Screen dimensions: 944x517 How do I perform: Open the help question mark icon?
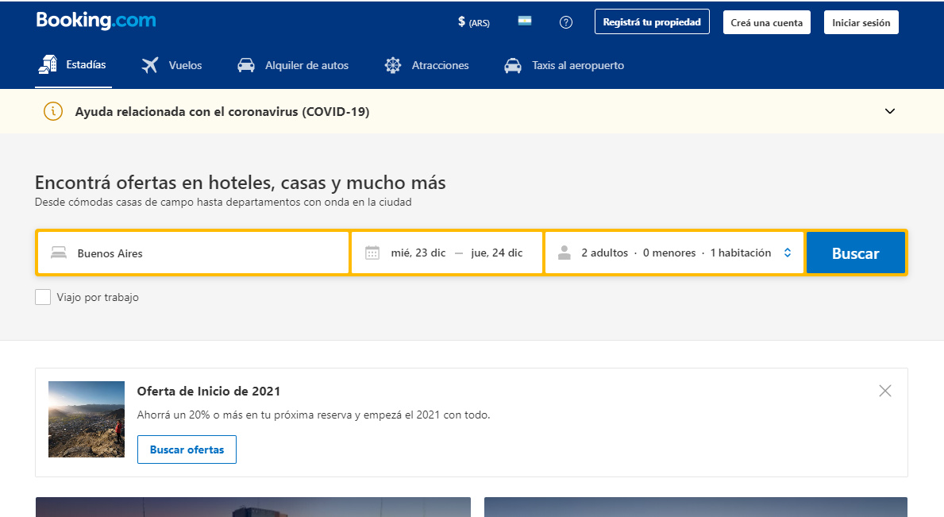coord(566,22)
